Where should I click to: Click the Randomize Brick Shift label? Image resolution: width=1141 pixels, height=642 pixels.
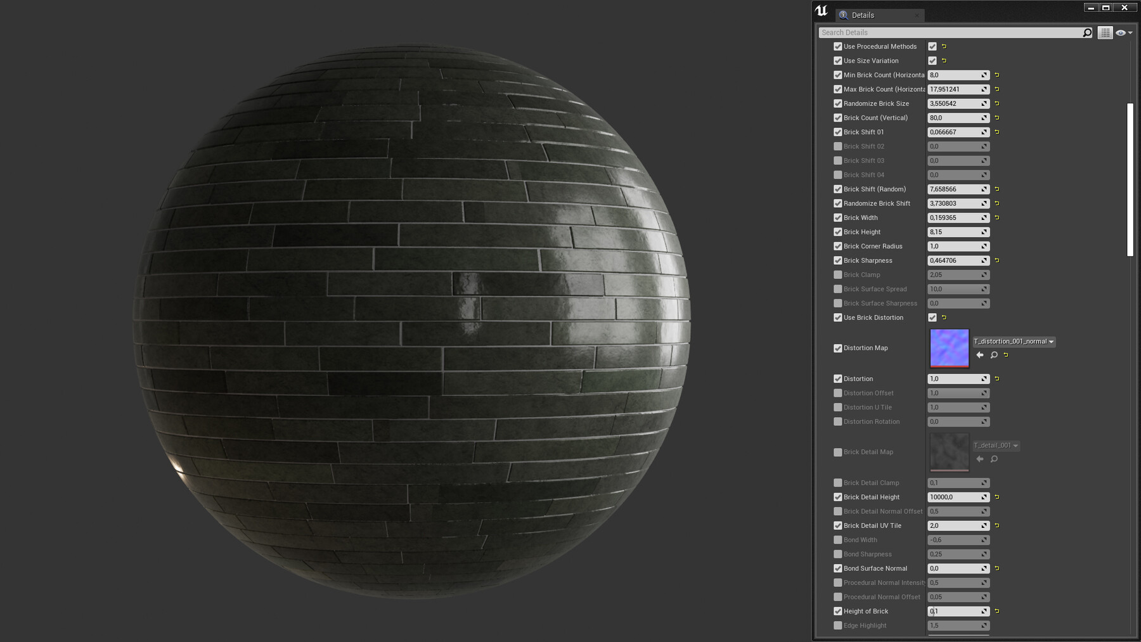[x=877, y=203]
